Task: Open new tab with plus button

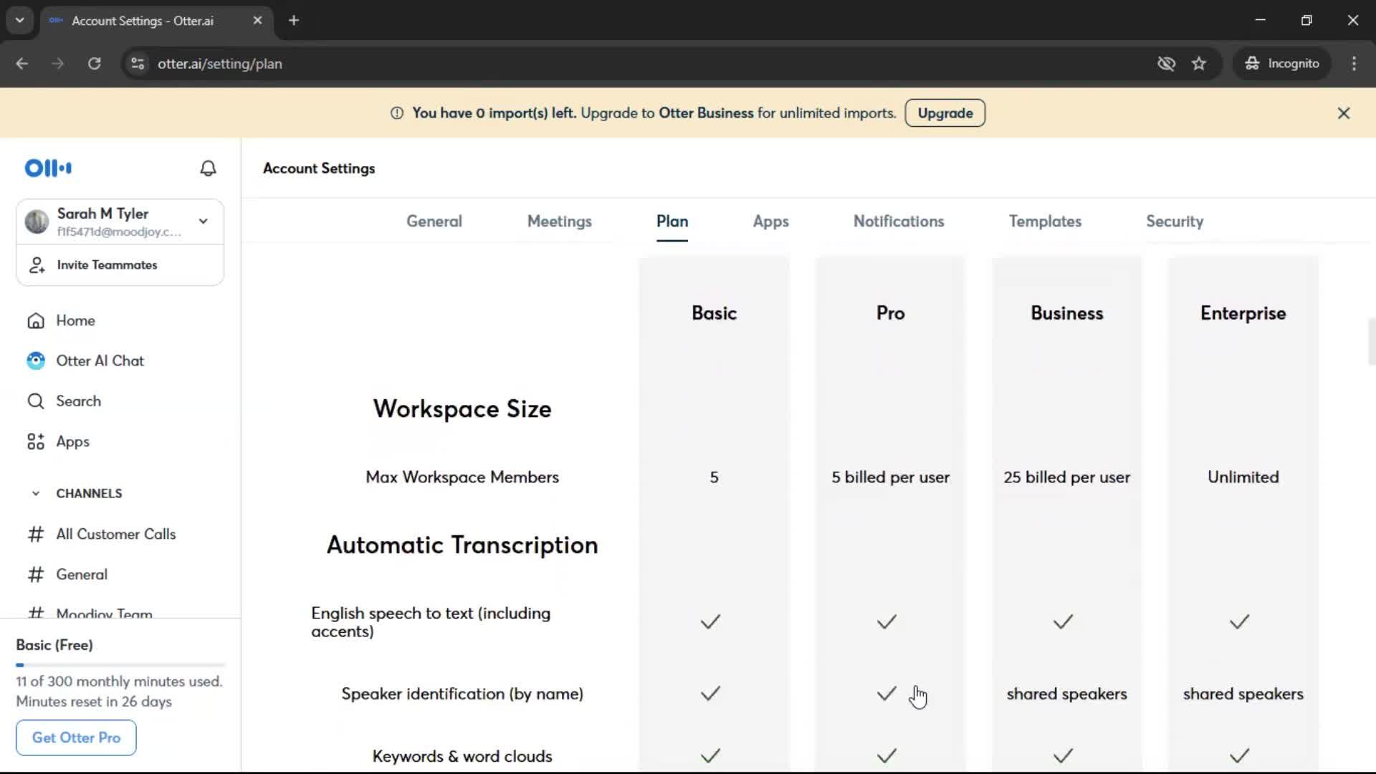Action: (x=294, y=21)
